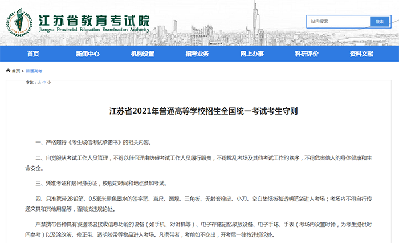Click the 普通高考 breadcrumb link
The height and width of the screenshot is (243, 399).
[x=34, y=71]
